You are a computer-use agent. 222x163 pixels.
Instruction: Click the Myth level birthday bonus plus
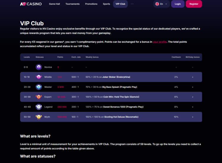point(193,117)
